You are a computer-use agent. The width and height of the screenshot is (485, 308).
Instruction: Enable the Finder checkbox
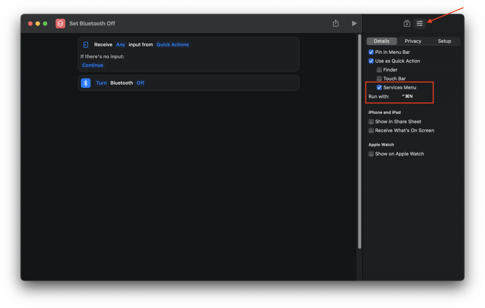(x=379, y=70)
